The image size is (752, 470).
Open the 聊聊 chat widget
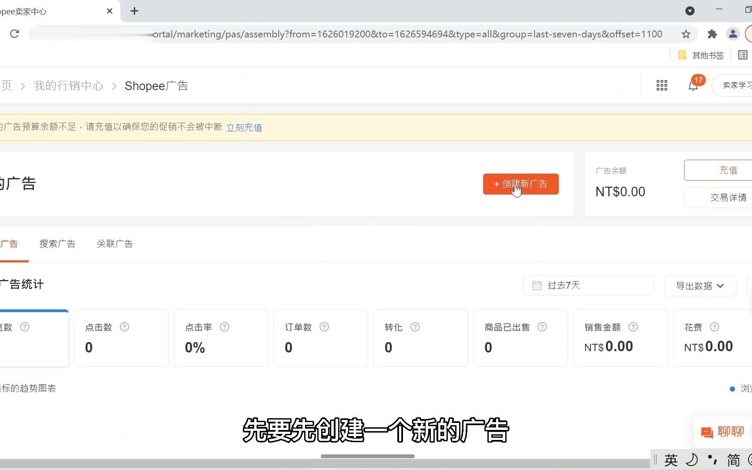pyautogui.click(x=723, y=432)
